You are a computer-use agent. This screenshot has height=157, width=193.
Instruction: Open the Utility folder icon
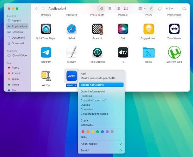[x=149, y=53]
